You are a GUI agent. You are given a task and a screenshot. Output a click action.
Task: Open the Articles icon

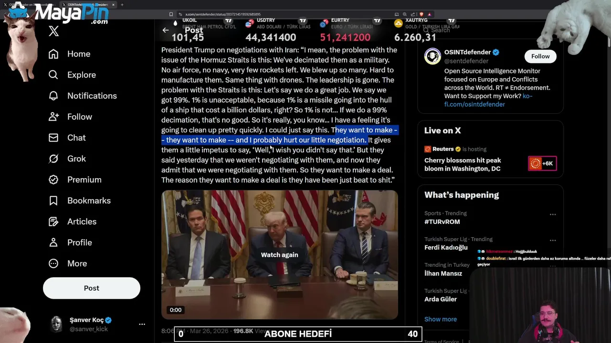tap(53, 222)
